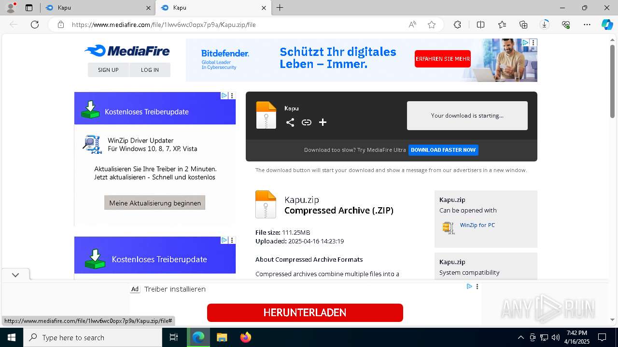The width and height of the screenshot is (618, 347).
Task: Open Task View on the taskbar
Action: pos(174,337)
